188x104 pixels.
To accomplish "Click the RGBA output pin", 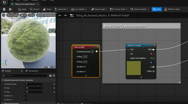I will [153, 71].
